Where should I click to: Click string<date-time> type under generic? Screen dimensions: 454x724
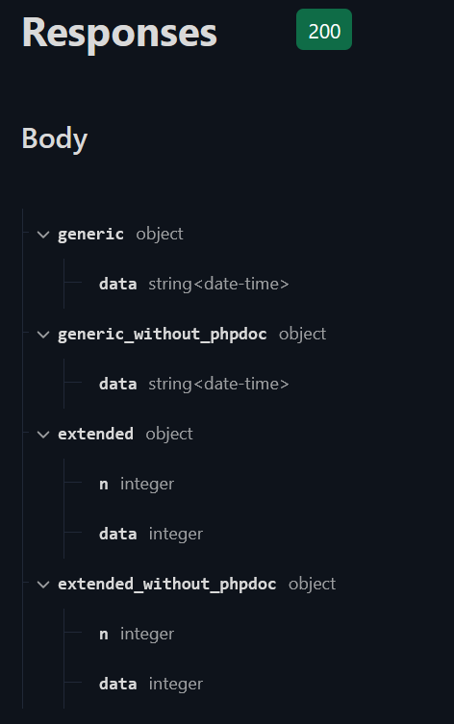[x=218, y=284]
